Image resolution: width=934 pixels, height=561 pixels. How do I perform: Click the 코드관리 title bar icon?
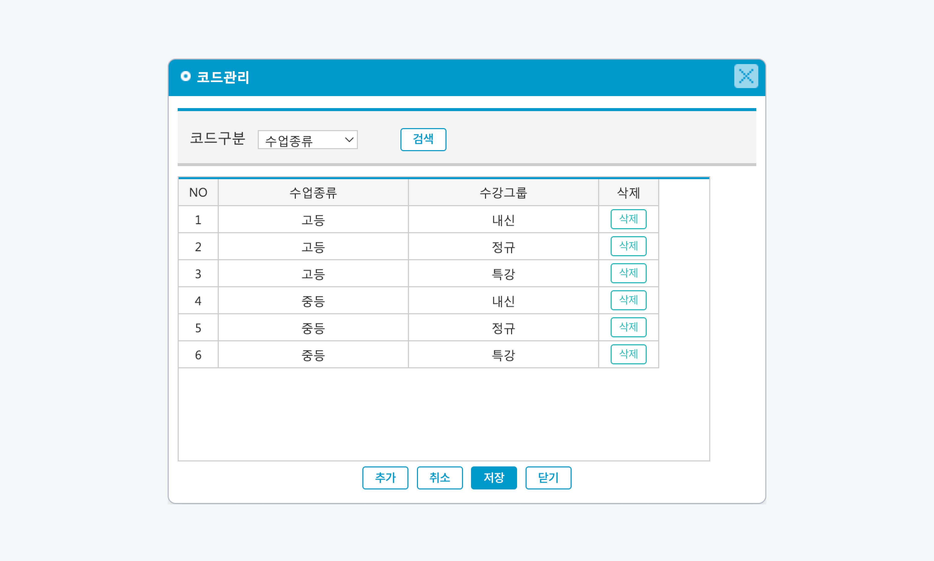[x=185, y=76]
